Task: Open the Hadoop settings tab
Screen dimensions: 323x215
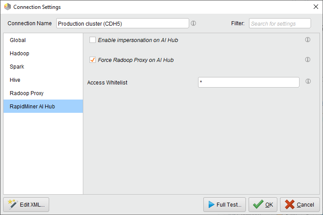Action: coord(19,54)
